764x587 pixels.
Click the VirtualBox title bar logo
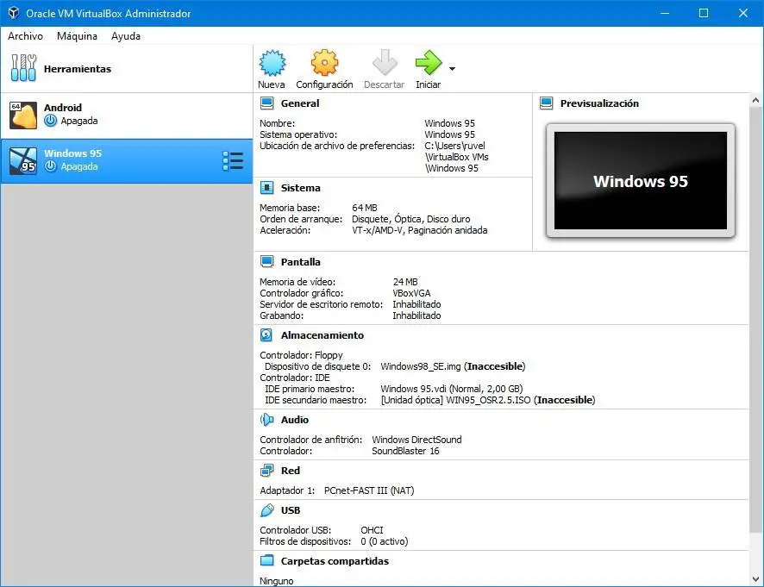[14, 13]
